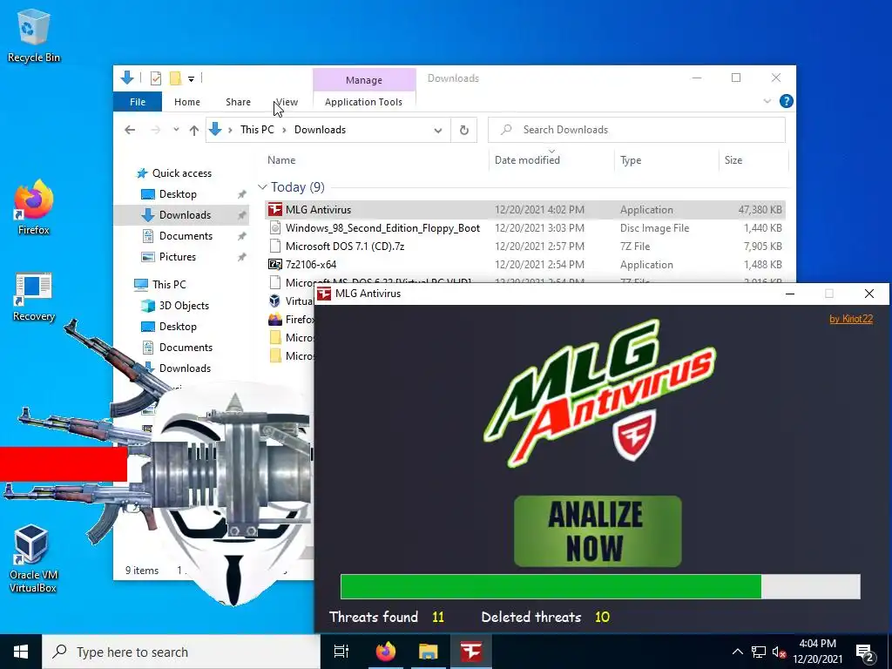Viewport: 892px width, 669px height.
Task: Click the ANALIZE NOW button
Action: point(598,531)
